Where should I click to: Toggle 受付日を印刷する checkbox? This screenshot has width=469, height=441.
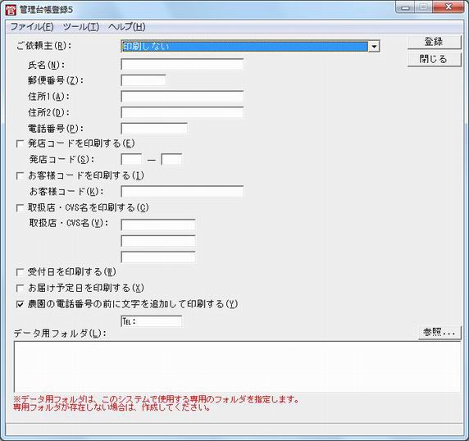(x=20, y=272)
